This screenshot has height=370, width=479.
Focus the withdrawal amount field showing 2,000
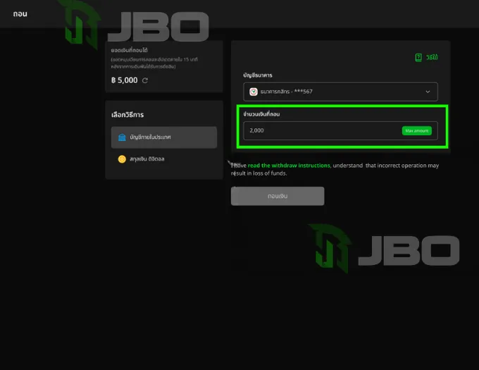[340, 130]
